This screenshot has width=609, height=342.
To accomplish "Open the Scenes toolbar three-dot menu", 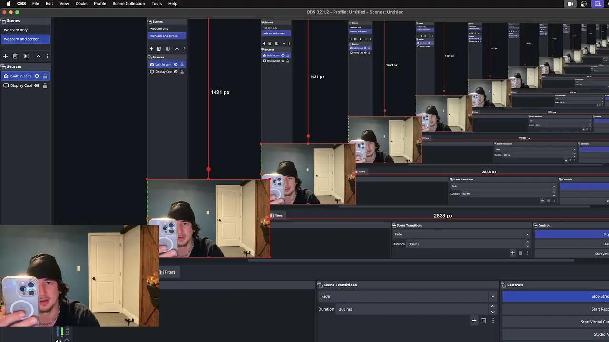I will pyautogui.click(x=47, y=56).
